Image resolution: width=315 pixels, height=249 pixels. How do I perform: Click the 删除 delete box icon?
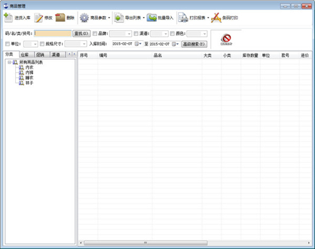click(x=60, y=18)
